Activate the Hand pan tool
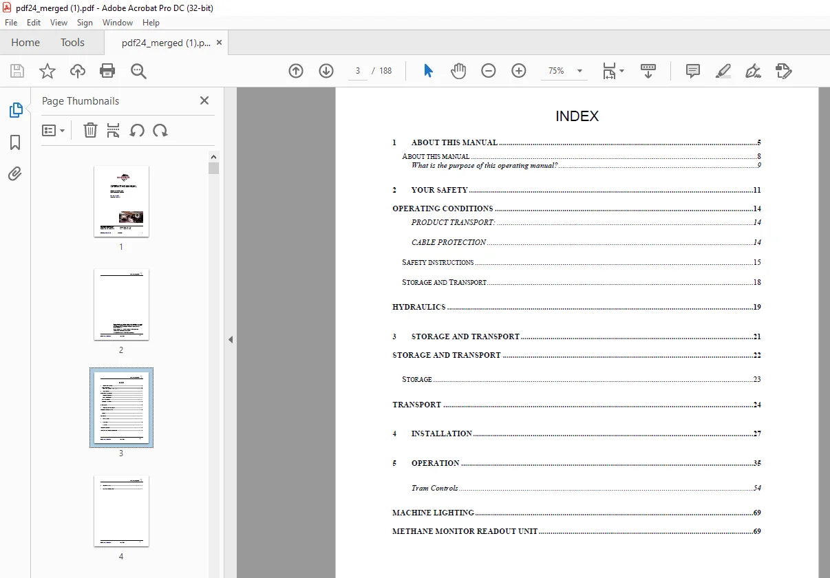This screenshot has width=830, height=578. (458, 71)
